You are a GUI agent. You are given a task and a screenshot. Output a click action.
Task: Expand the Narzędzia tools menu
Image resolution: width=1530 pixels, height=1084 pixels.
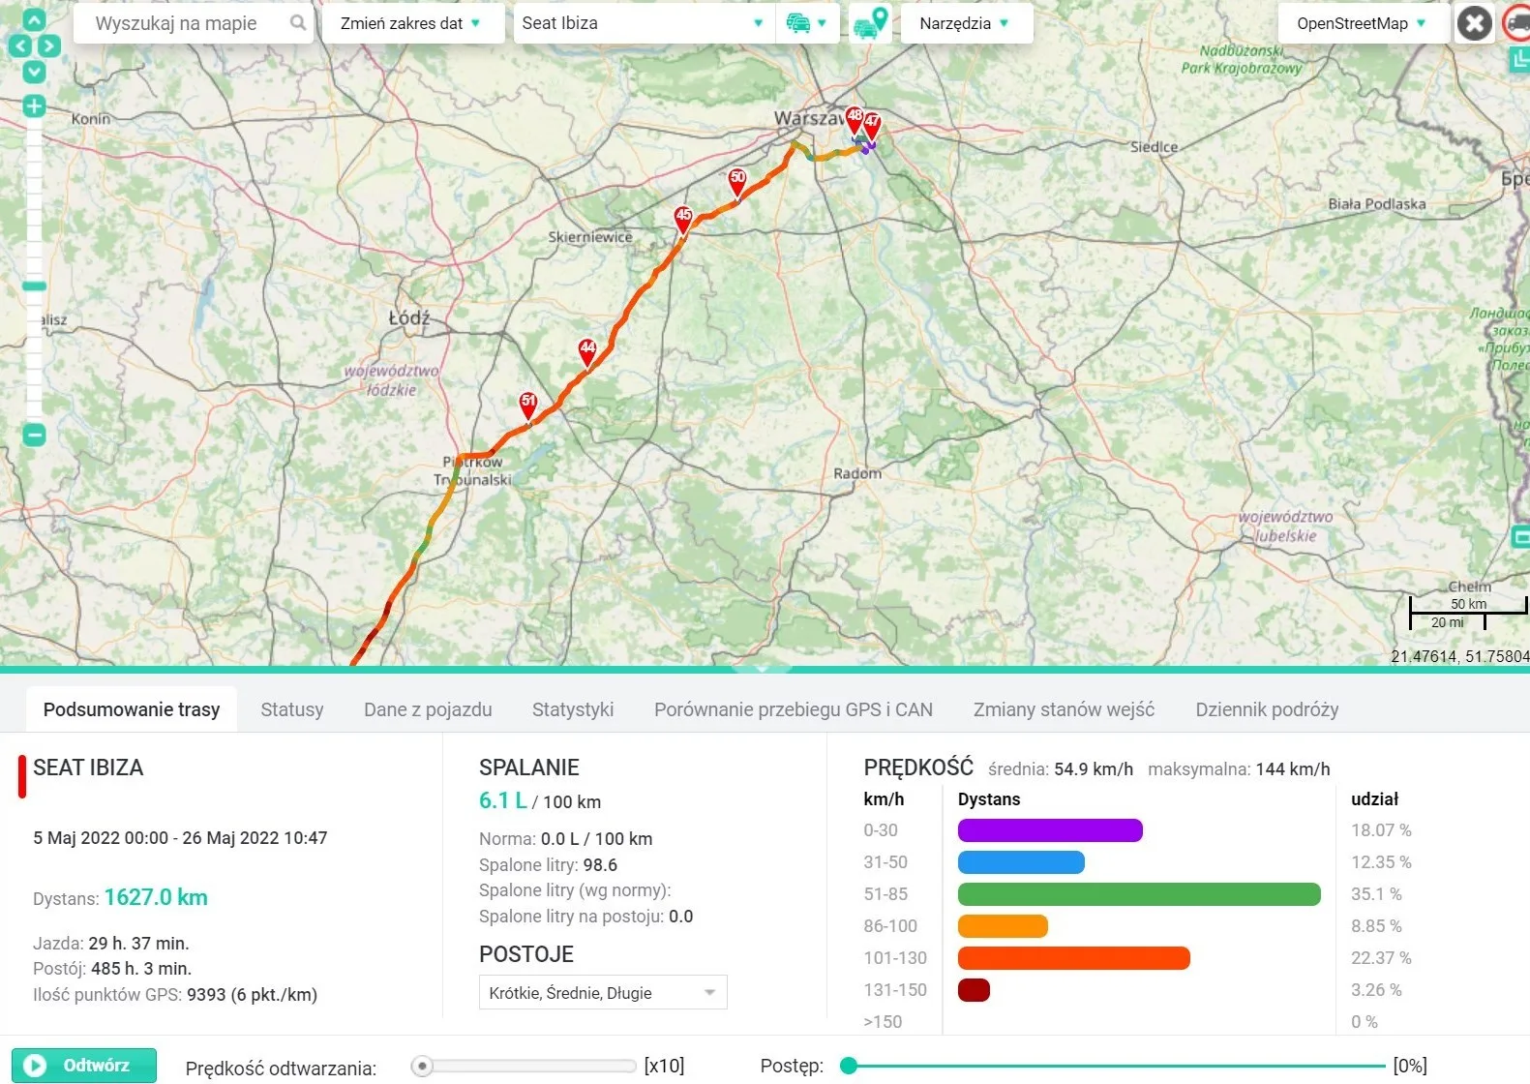(966, 23)
